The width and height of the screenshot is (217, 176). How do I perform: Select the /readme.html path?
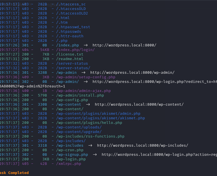[70, 59]
